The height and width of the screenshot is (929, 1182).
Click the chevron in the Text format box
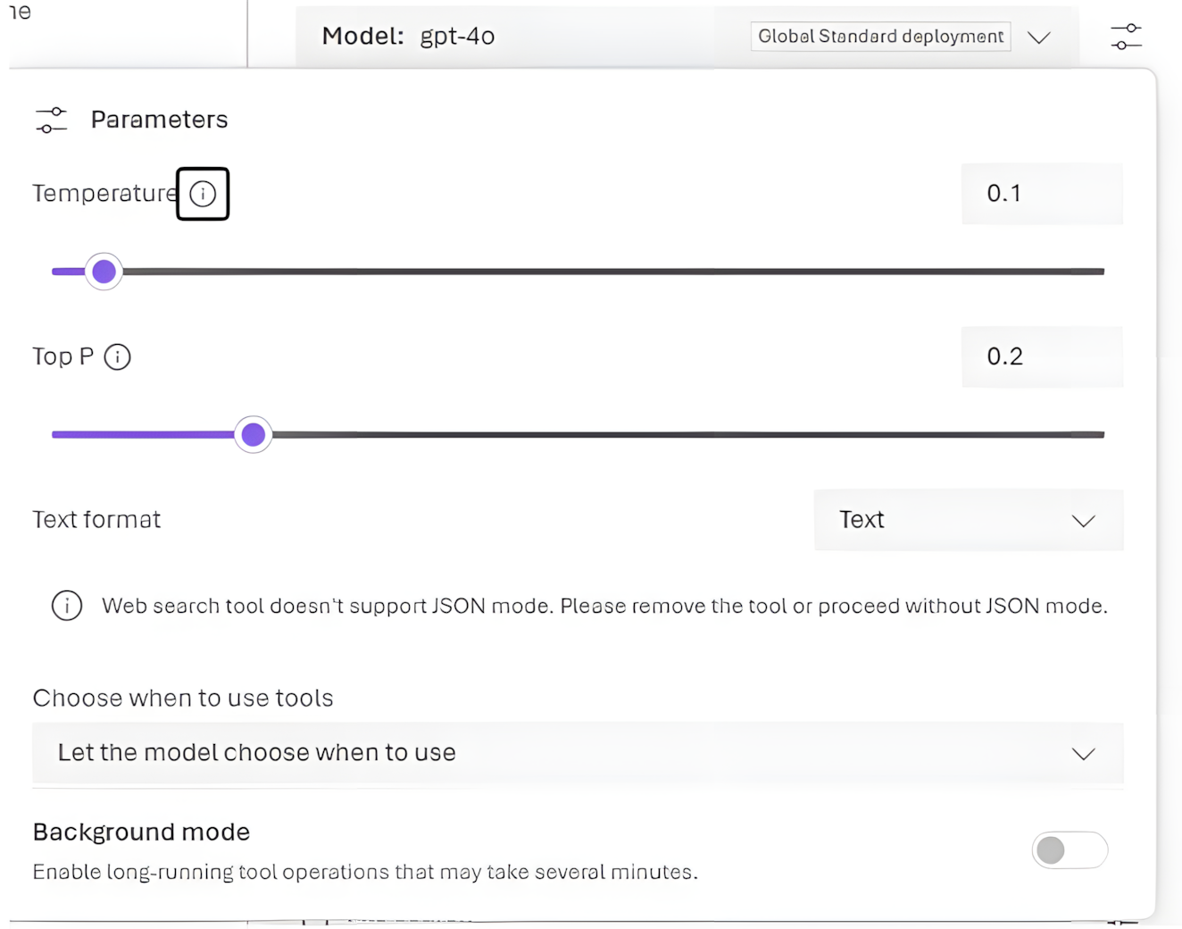[1083, 521]
